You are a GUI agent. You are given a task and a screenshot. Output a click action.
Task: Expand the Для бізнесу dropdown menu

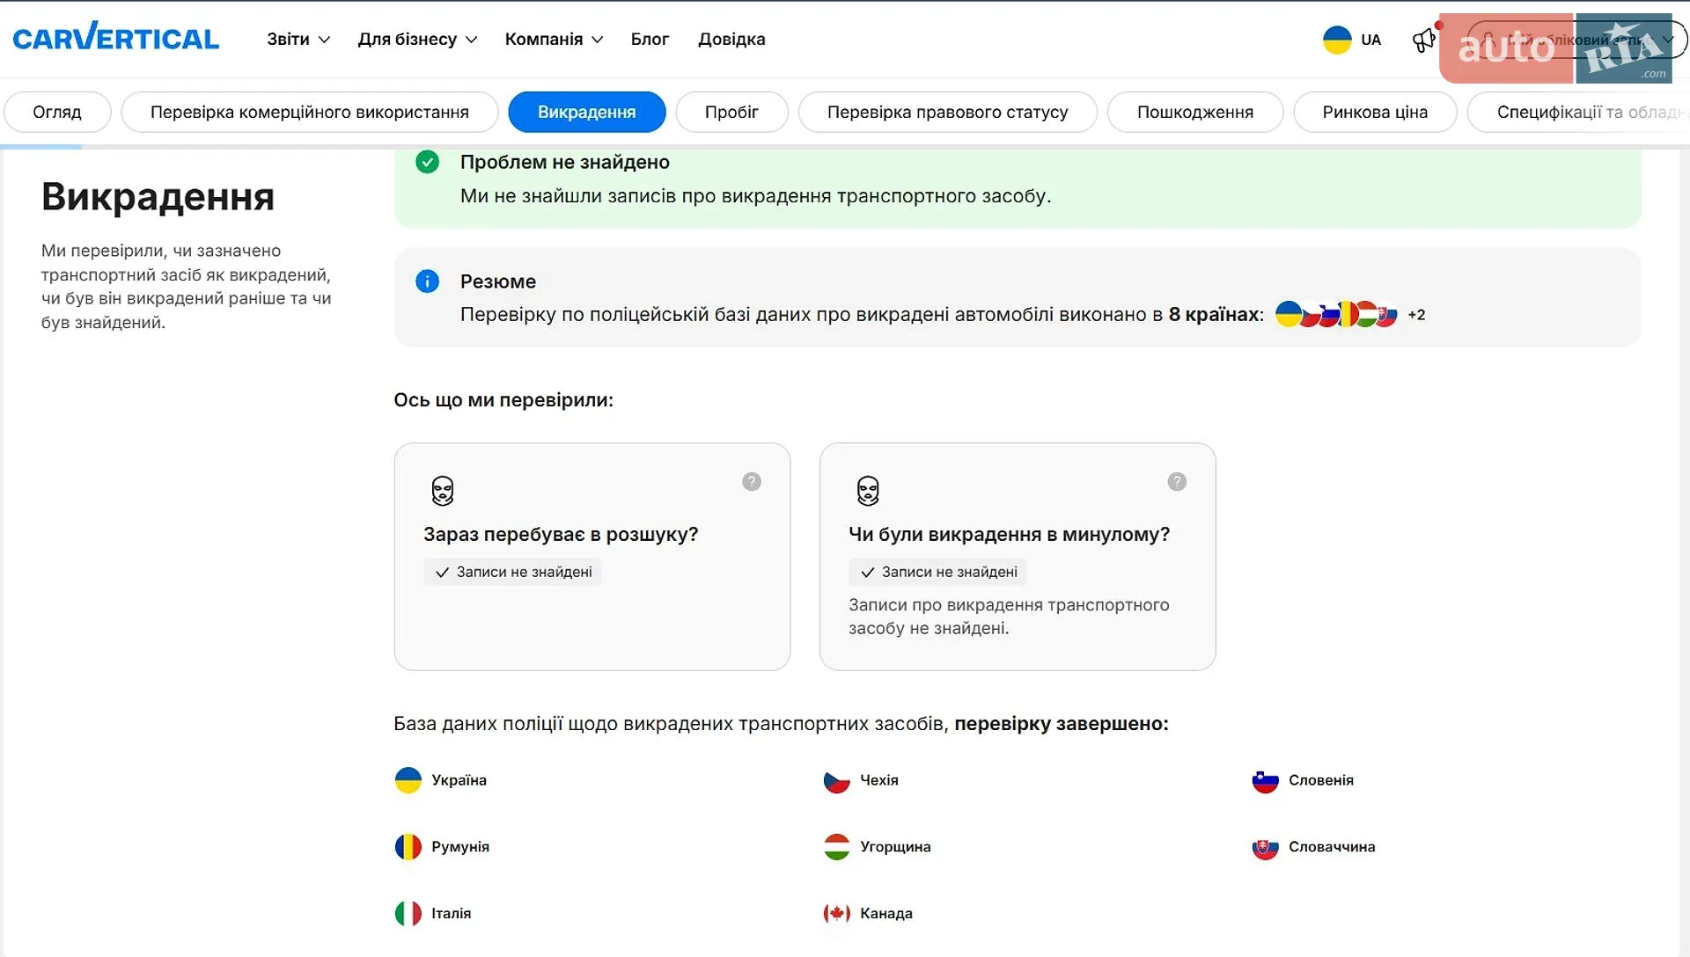417,39
